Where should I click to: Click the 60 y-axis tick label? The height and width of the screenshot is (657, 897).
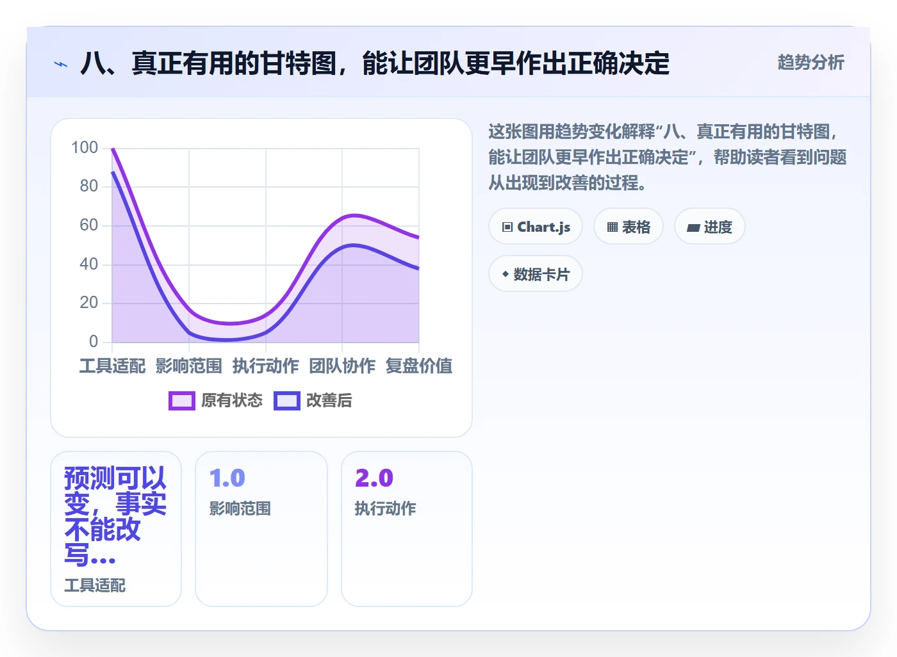[89, 225]
